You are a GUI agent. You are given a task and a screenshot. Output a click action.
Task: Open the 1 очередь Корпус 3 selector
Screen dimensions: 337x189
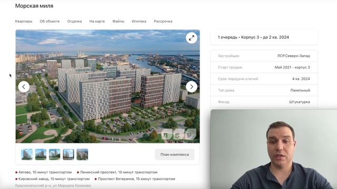click(264, 37)
